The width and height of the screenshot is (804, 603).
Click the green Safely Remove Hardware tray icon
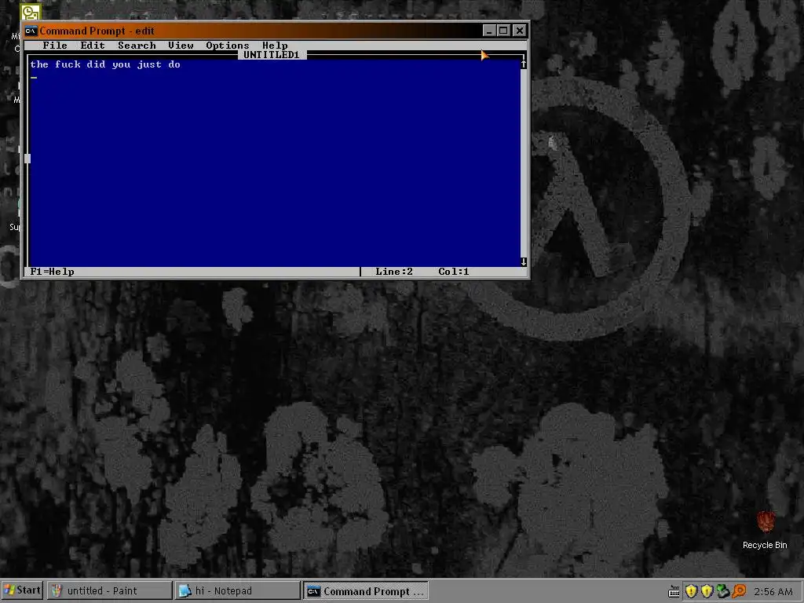click(723, 592)
